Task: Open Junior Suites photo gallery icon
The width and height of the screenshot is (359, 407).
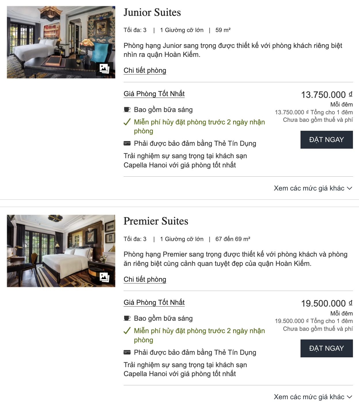Action: (104, 69)
